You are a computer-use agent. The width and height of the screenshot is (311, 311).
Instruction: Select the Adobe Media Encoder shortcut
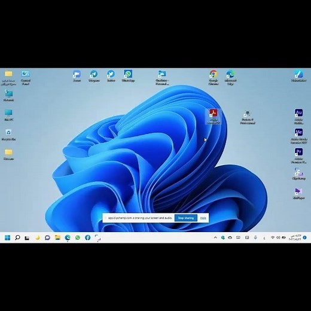pos(298,136)
